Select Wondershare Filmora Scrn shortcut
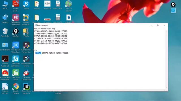Screen dimensions: 181x101 (26, 47)
